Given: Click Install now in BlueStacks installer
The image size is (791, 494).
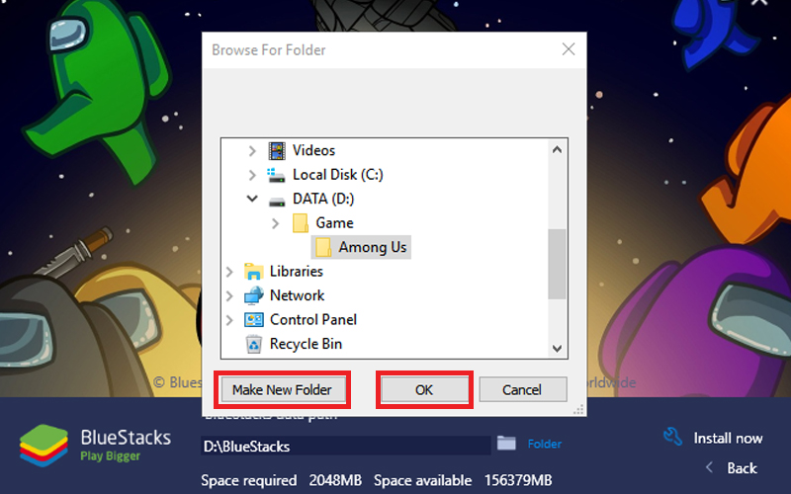Looking at the screenshot, I should click(728, 438).
